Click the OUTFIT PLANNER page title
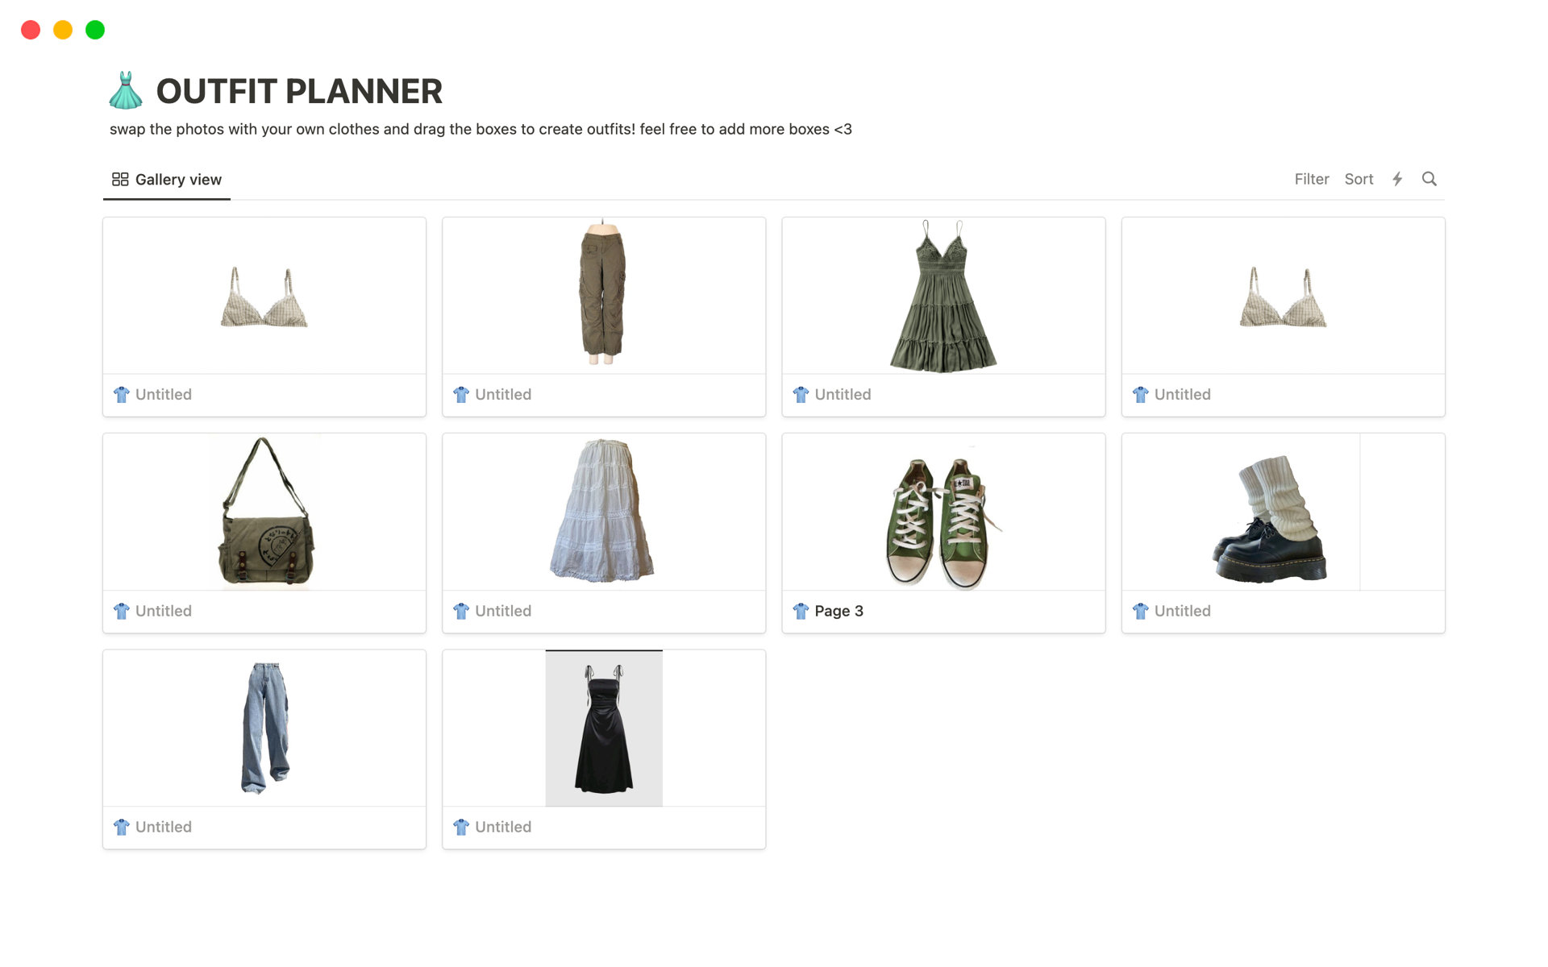The width and height of the screenshot is (1548, 967). click(x=299, y=91)
